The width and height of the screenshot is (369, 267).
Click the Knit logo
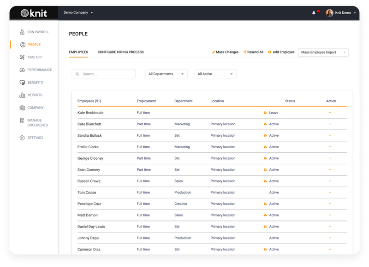(33, 13)
